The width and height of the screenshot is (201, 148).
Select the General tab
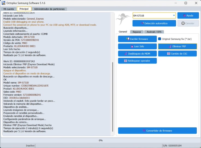tap(123, 32)
